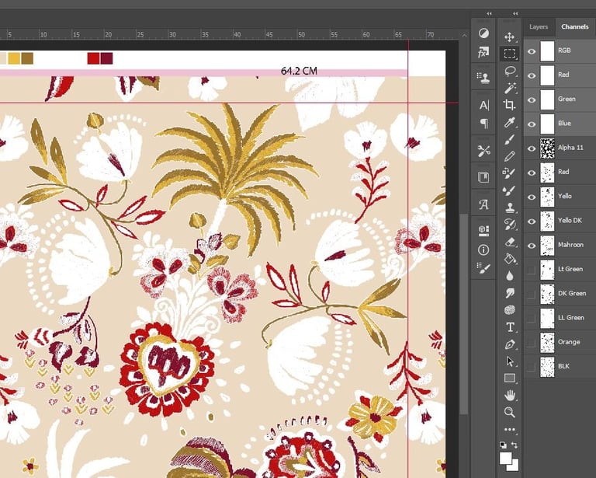The image size is (596, 478).
Task: Open the Tool Presets panel icon
Action: [483, 151]
